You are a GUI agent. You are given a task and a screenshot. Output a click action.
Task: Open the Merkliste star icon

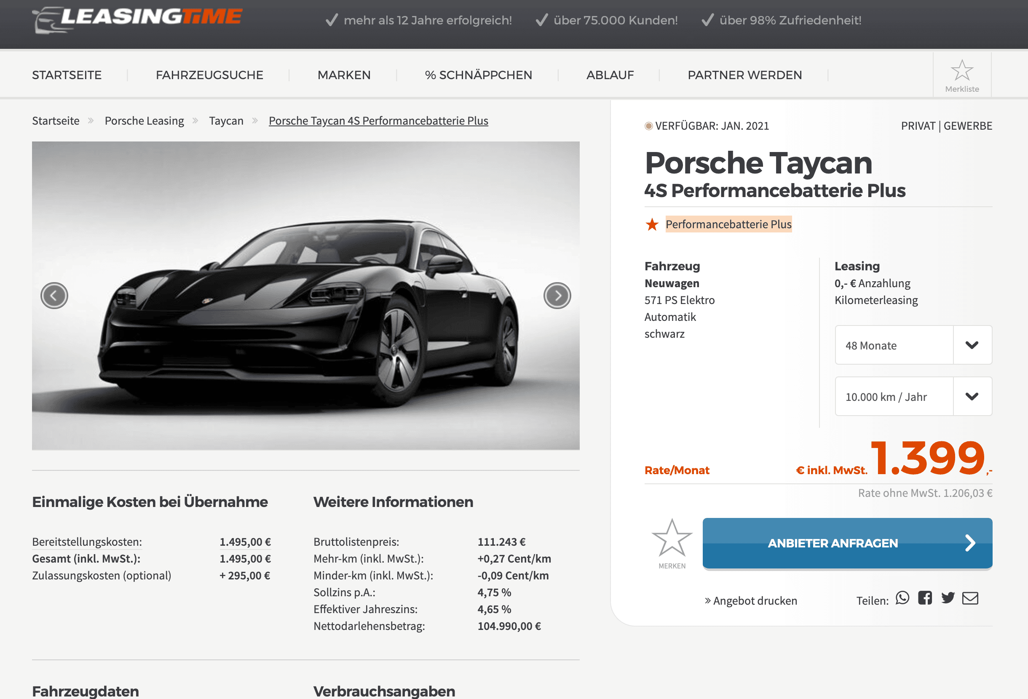pyautogui.click(x=962, y=71)
